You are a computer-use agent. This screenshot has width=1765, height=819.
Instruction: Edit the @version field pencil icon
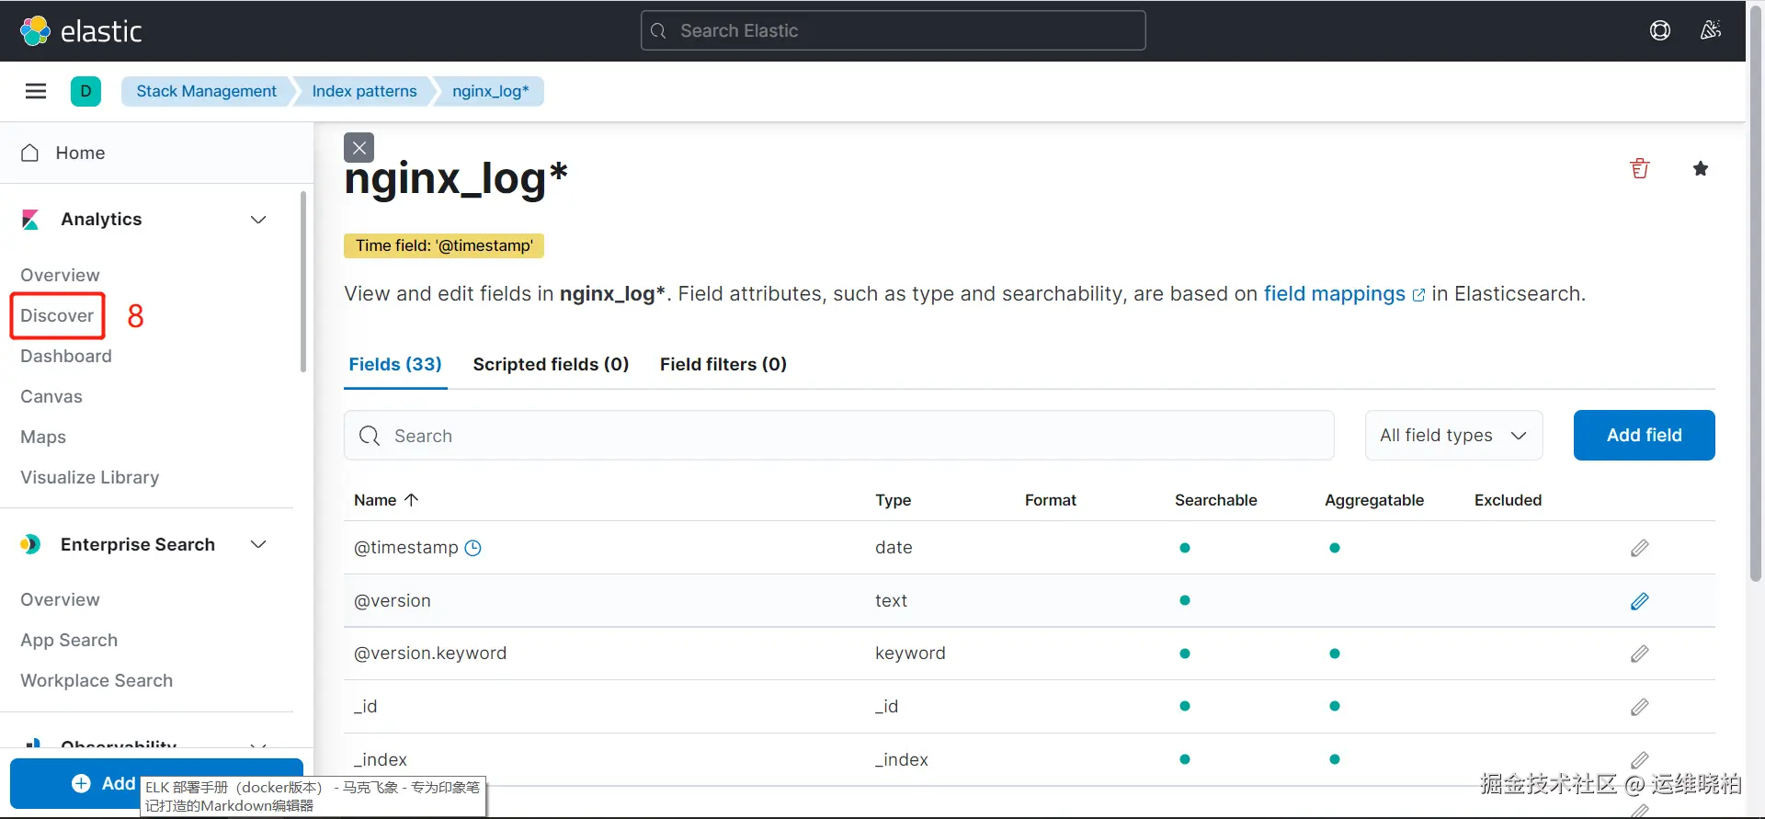click(x=1639, y=601)
